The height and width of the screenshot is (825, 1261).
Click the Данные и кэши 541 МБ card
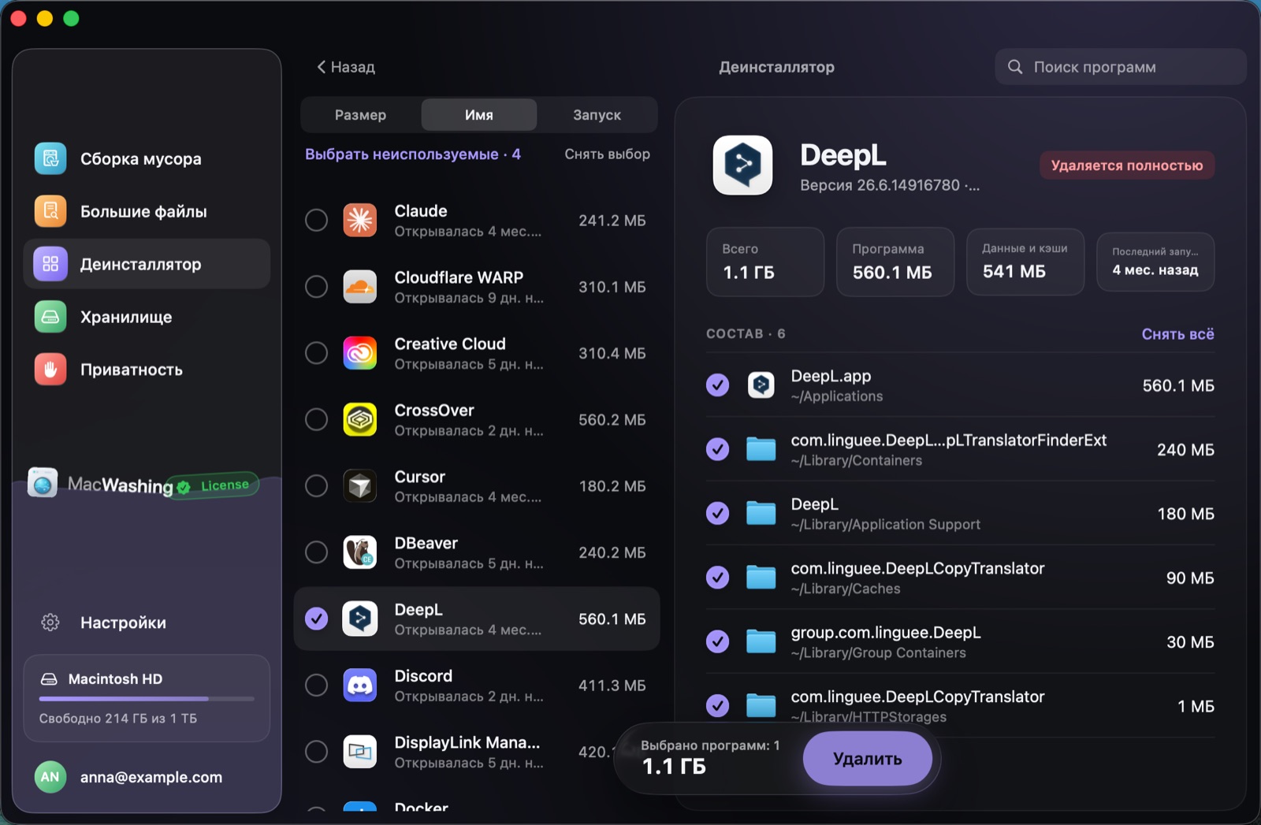pos(1025,262)
